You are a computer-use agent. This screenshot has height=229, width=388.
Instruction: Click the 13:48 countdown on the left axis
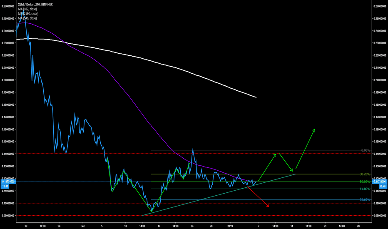(5, 186)
